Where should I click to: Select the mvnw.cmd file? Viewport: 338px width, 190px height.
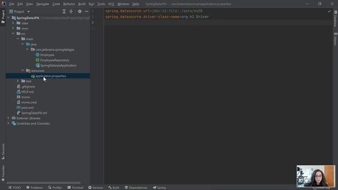click(29, 102)
